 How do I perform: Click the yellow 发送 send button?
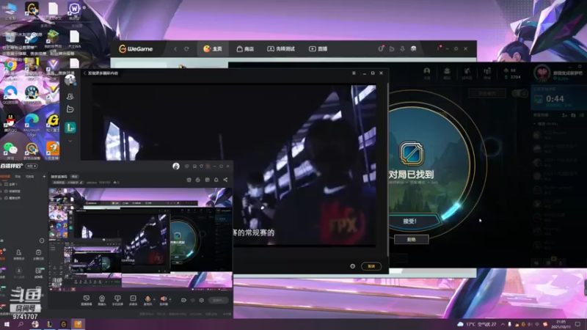click(371, 266)
